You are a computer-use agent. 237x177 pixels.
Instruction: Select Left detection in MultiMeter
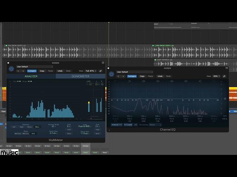tap(14, 127)
